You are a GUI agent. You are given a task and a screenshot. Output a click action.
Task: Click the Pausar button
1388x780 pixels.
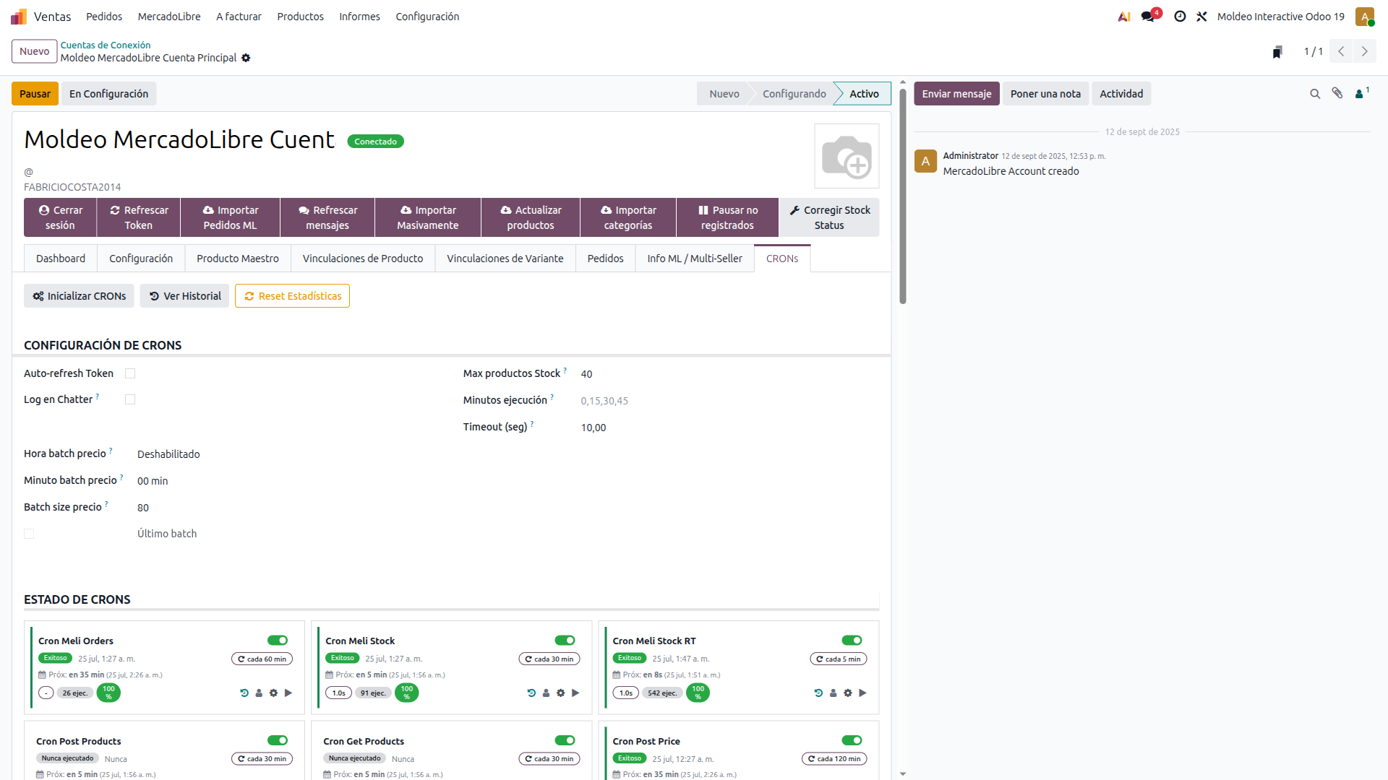pyautogui.click(x=35, y=94)
